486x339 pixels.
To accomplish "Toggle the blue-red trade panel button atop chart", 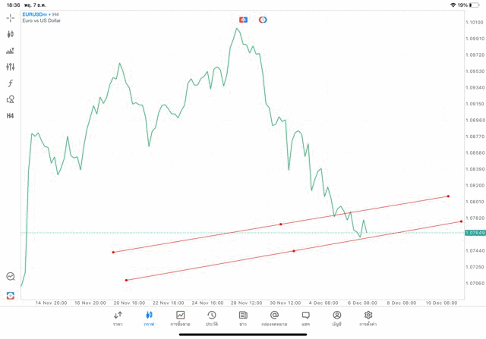I will click(243, 20).
